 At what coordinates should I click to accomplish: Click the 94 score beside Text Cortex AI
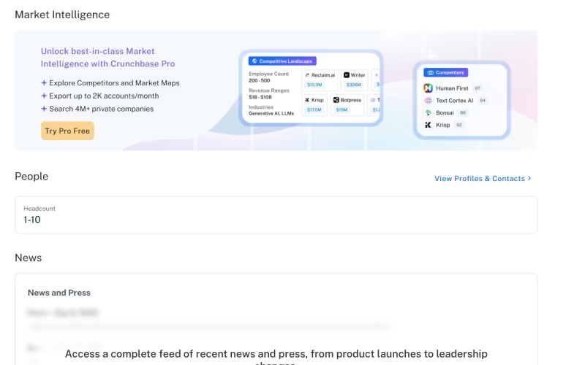pyautogui.click(x=483, y=101)
